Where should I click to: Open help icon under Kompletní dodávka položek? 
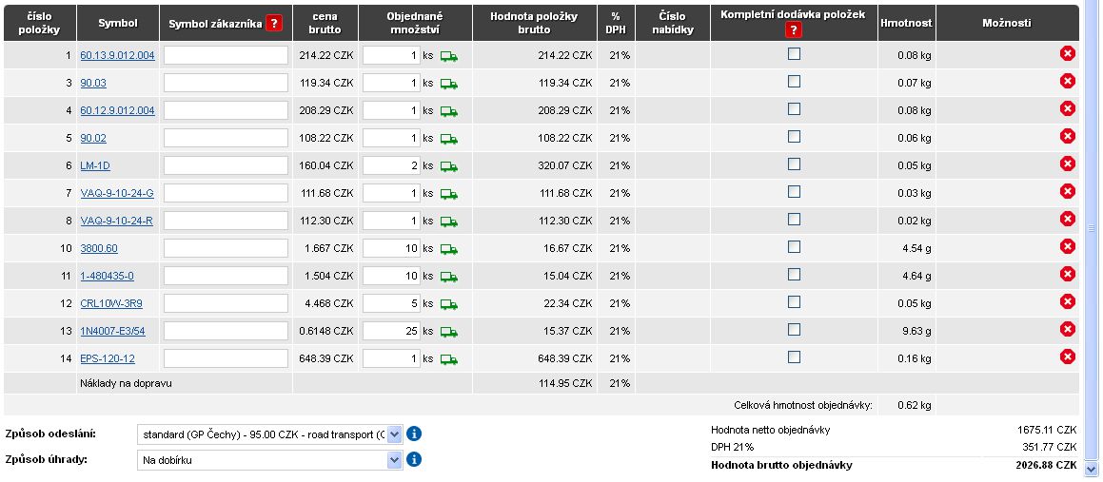(x=794, y=30)
